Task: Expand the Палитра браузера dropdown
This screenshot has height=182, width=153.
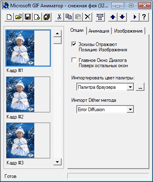Action: point(130,87)
